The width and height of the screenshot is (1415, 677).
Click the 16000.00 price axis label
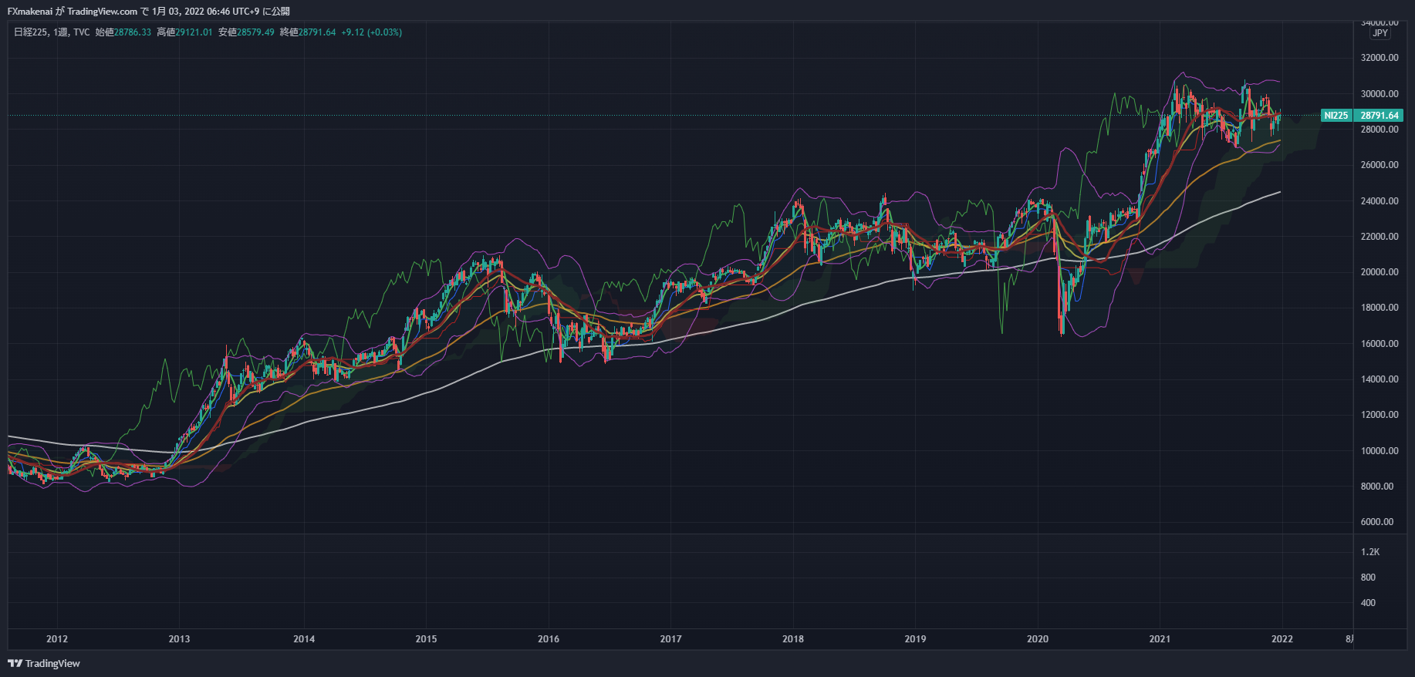[1380, 344]
